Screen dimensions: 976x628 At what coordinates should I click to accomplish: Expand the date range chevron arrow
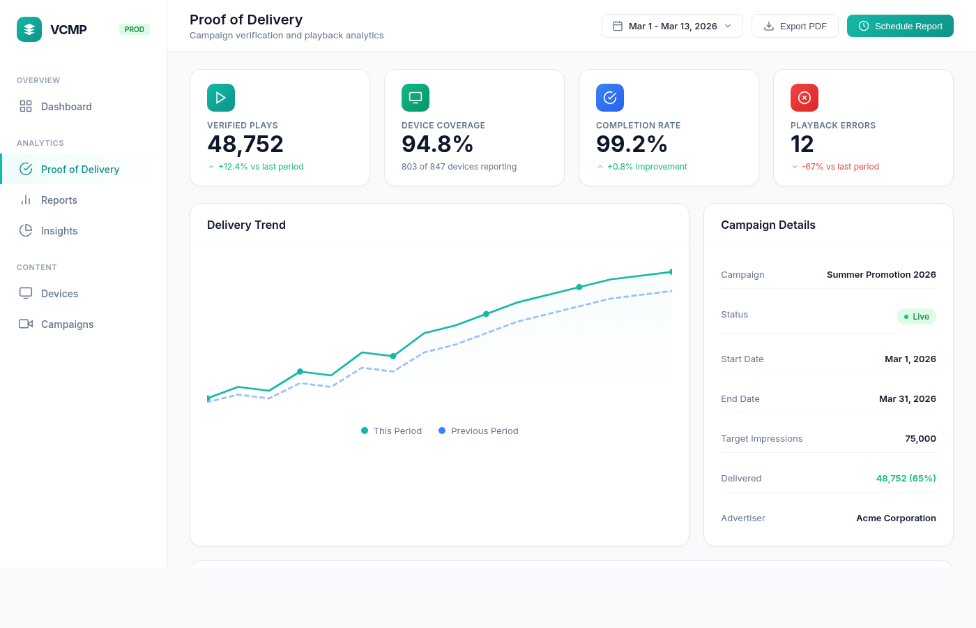[728, 26]
